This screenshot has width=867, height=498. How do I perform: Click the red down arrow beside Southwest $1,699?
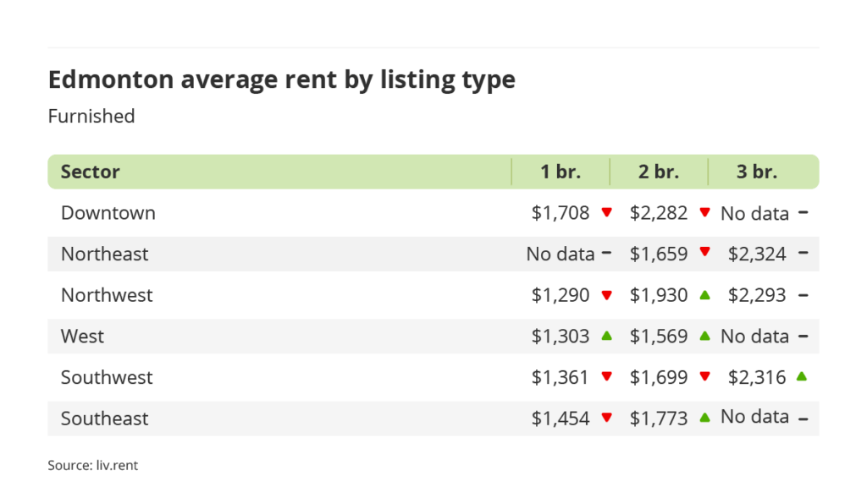tap(704, 377)
